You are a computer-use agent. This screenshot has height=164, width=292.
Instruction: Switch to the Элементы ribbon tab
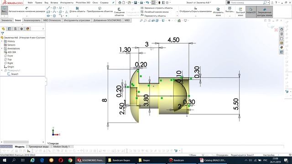point(6,20)
